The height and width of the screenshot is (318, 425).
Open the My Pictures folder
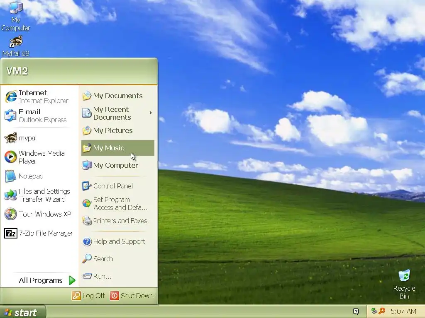[x=118, y=130]
